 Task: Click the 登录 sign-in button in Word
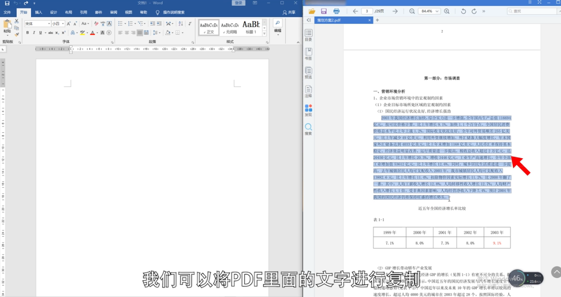(238, 3)
